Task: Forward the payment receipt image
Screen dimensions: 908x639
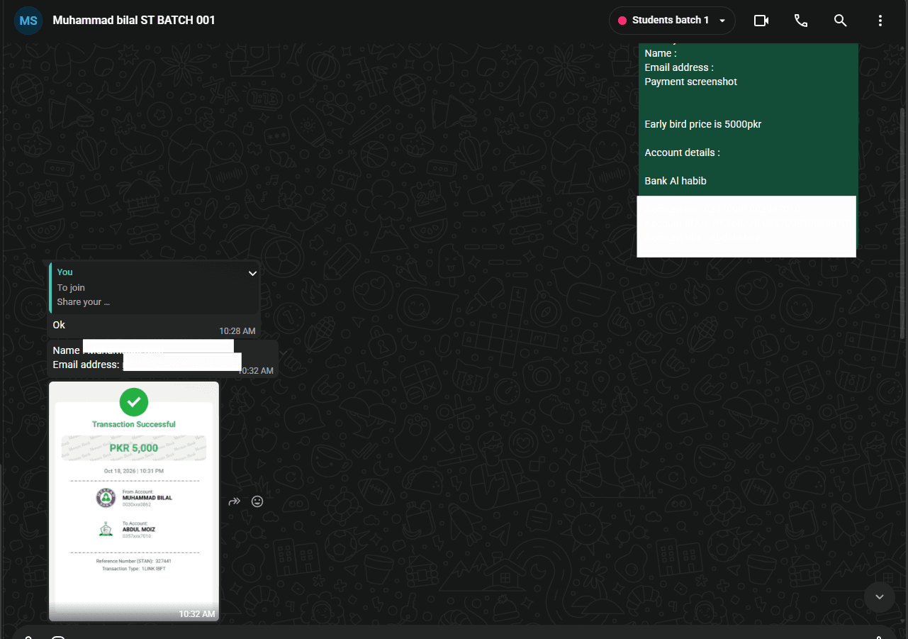Action: [235, 501]
